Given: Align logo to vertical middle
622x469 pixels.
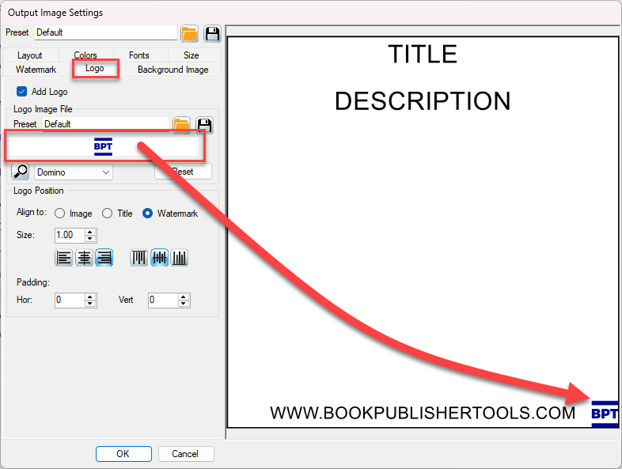Looking at the screenshot, I should [x=160, y=258].
